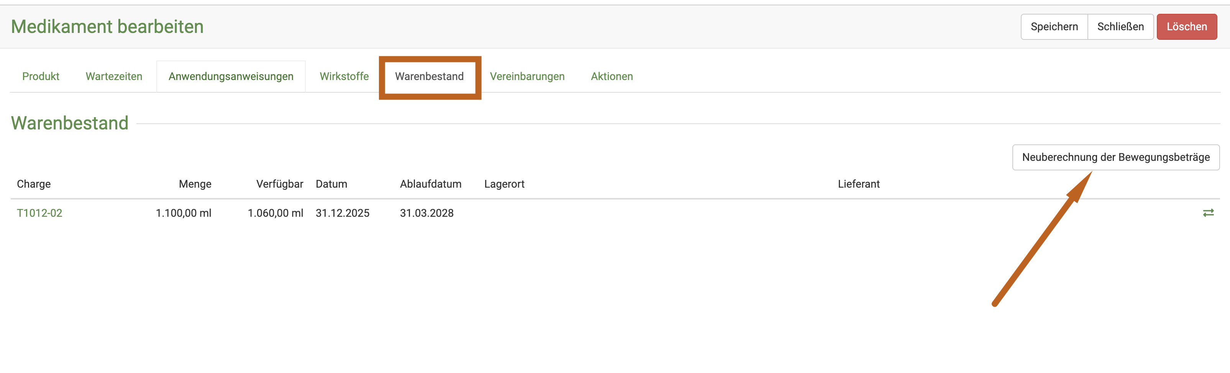
Task: Open charge link T1012-02
Action: [39, 213]
